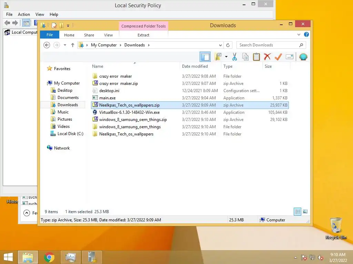Switch to Details view in status bar
Viewport: 353px width, 264px height.
pos(297,211)
